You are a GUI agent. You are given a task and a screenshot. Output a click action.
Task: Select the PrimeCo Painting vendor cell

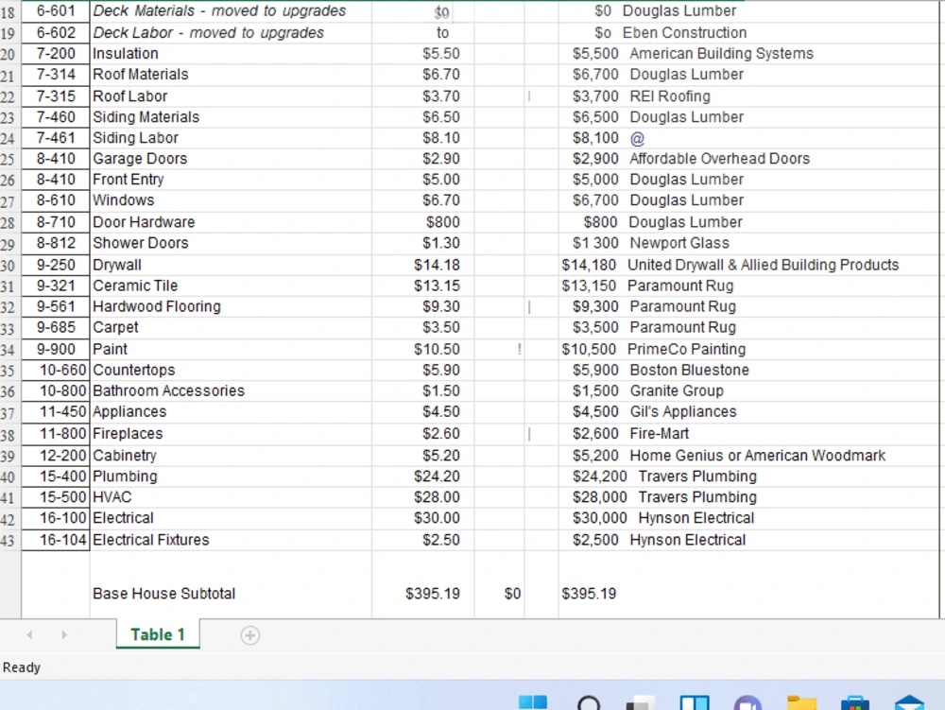(686, 350)
